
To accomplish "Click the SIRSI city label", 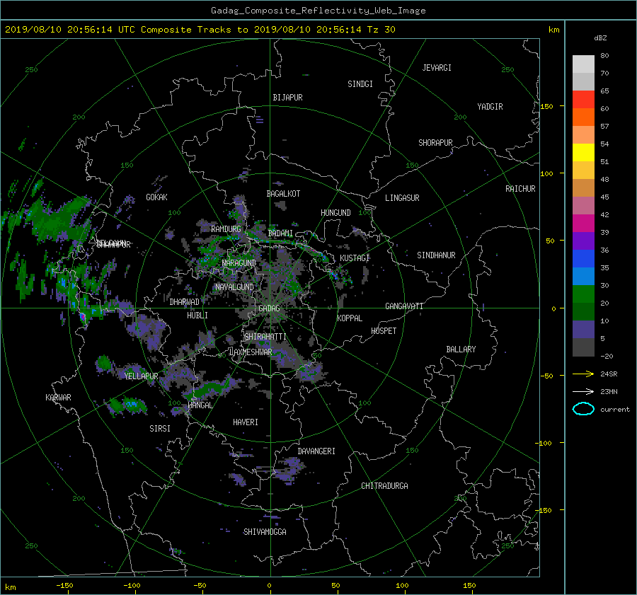I will click(x=160, y=429).
